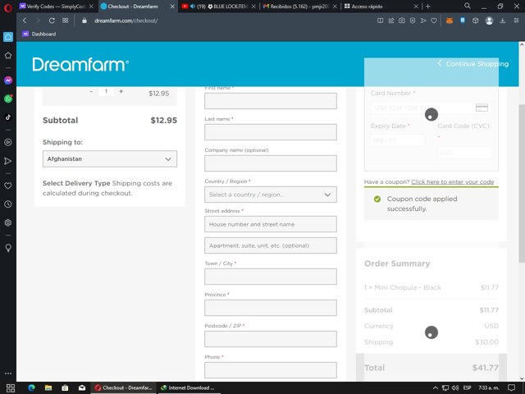525x394 pixels.
Task: Open the sidebar player icon
Action: click(8, 142)
